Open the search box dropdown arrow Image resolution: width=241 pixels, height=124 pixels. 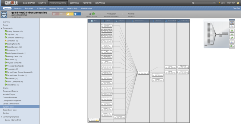(214, 3)
